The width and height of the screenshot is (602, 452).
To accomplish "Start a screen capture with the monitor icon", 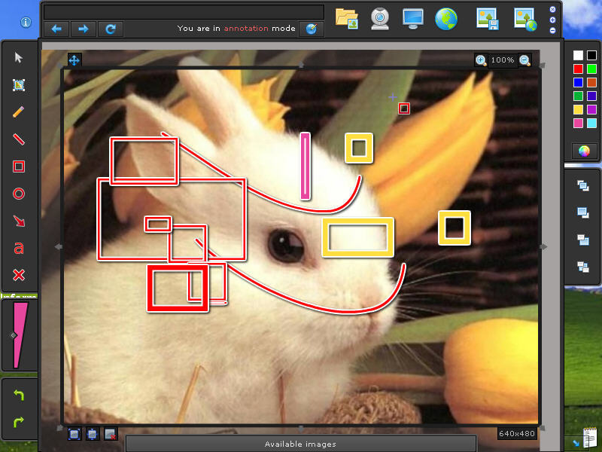I will point(415,20).
